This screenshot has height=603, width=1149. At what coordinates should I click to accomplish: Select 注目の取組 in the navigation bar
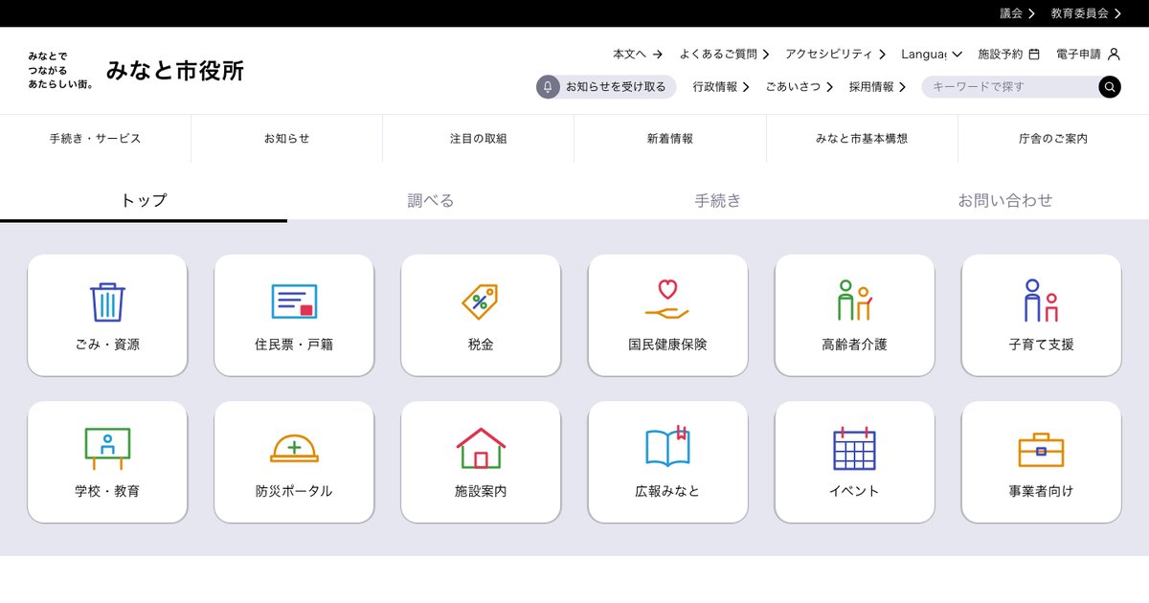tap(479, 139)
